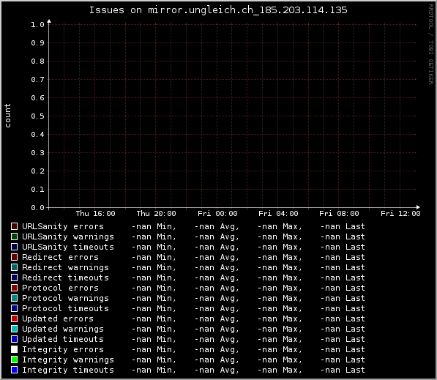Click the URLSanity timeouts legend swatch
Viewport: 437px width, 380px height.
pos(14,247)
